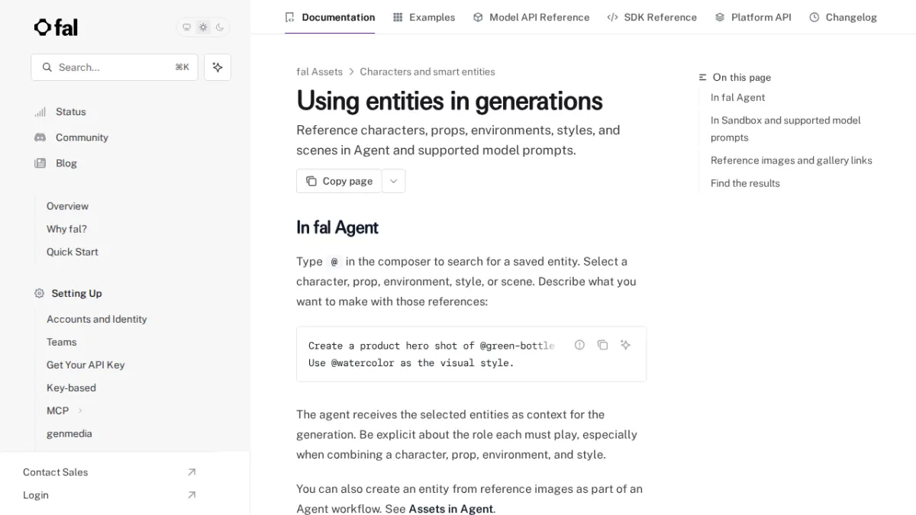Jump to In fal Agent section

737,98
